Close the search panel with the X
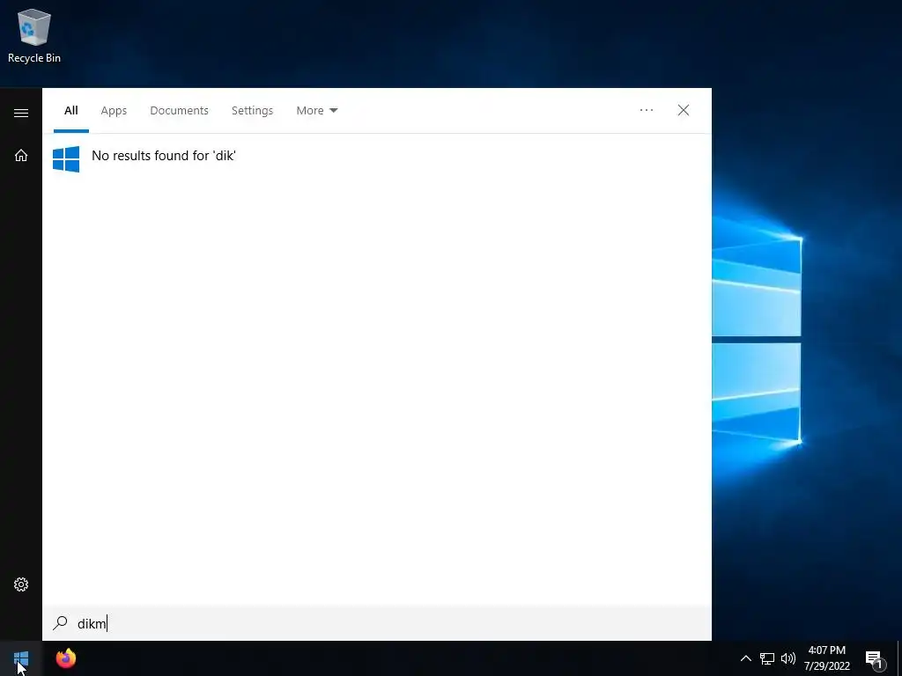Image resolution: width=902 pixels, height=676 pixels. [x=684, y=110]
